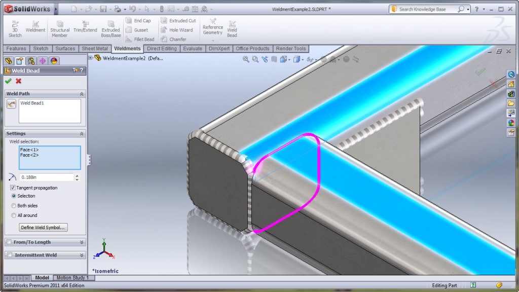Open the Motion Study 1 tab
This screenshot has width=519, height=292.
click(74, 277)
